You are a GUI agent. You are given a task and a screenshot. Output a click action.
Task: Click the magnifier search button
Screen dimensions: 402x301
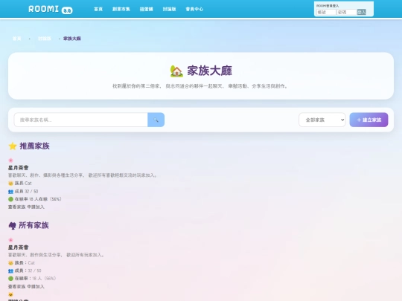click(x=156, y=120)
